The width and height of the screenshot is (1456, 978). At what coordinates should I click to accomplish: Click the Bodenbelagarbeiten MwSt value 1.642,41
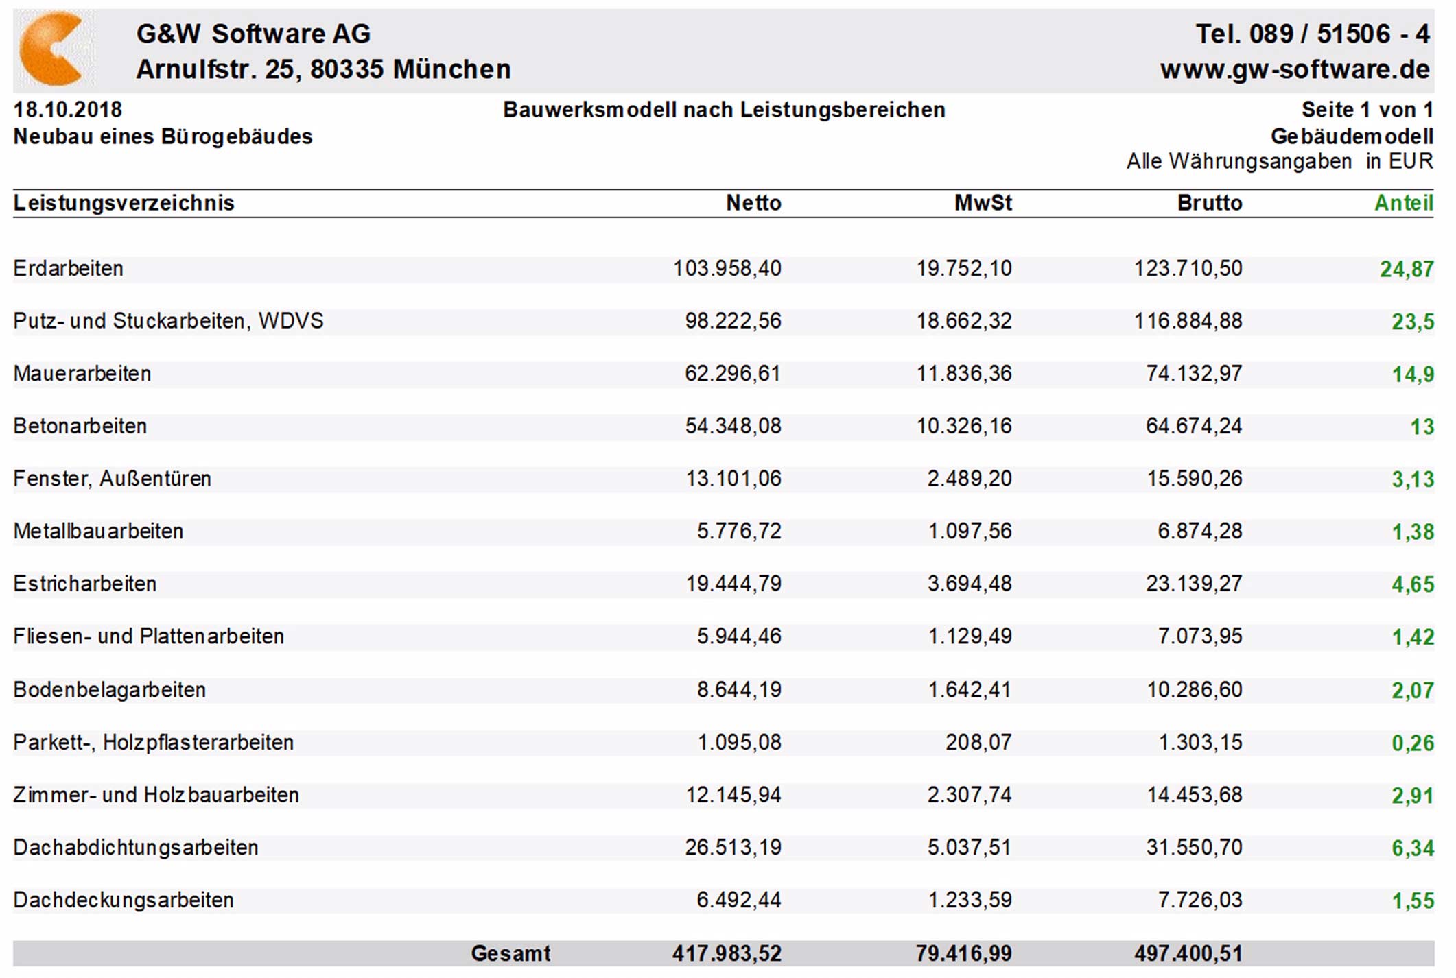coord(970,690)
